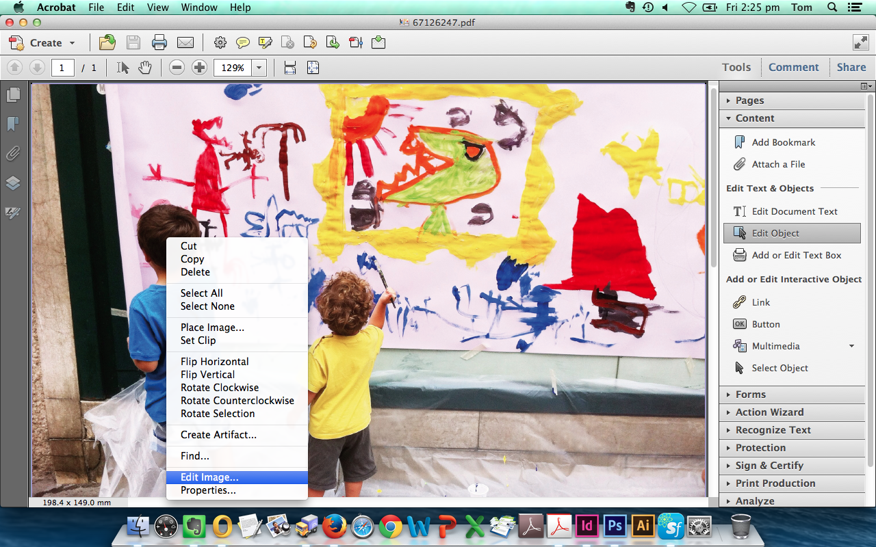
Task: Click Set Clip in context menu
Action: pyautogui.click(x=237, y=340)
